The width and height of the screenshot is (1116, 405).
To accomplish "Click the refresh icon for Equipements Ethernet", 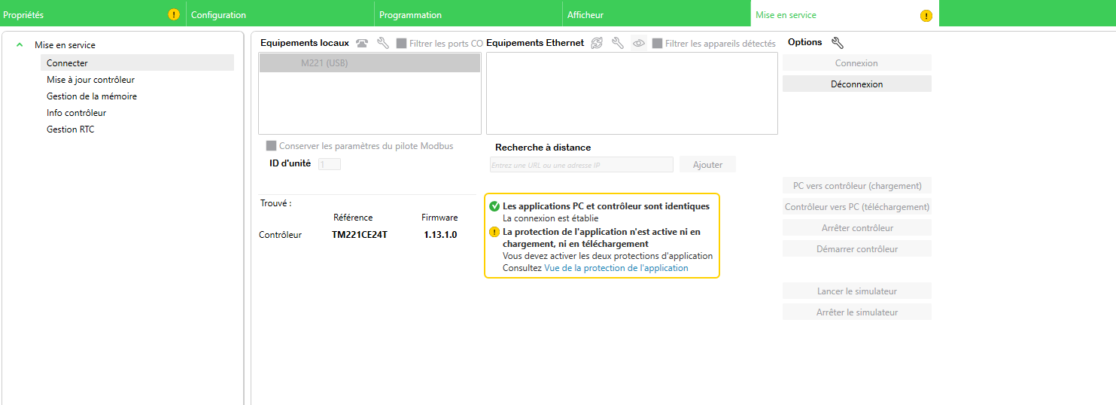I will (x=597, y=44).
